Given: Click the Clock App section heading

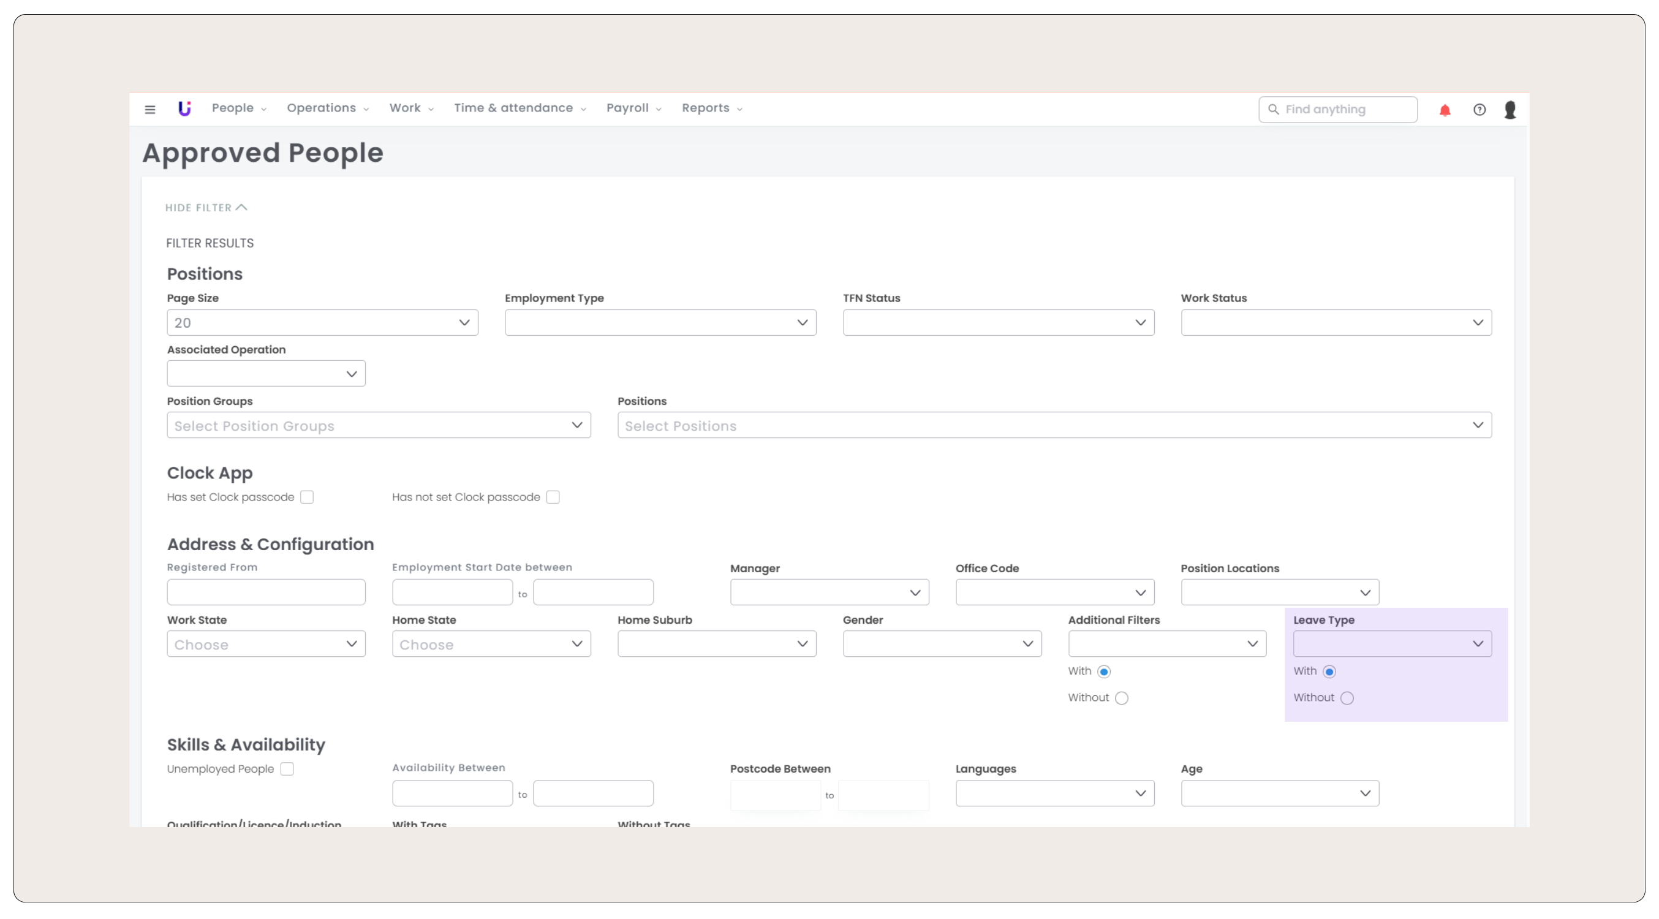Looking at the screenshot, I should pyautogui.click(x=210, y=474).
